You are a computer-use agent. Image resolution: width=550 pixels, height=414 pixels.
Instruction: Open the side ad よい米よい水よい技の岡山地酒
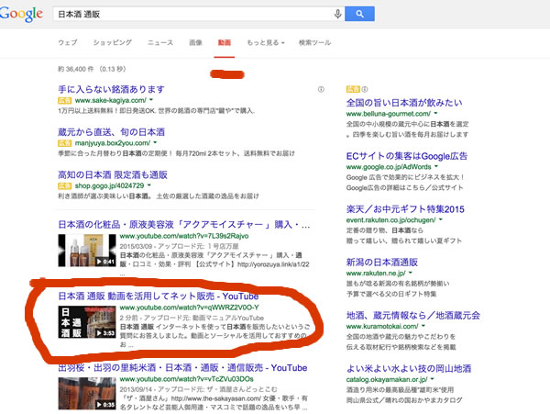point(409,369)
